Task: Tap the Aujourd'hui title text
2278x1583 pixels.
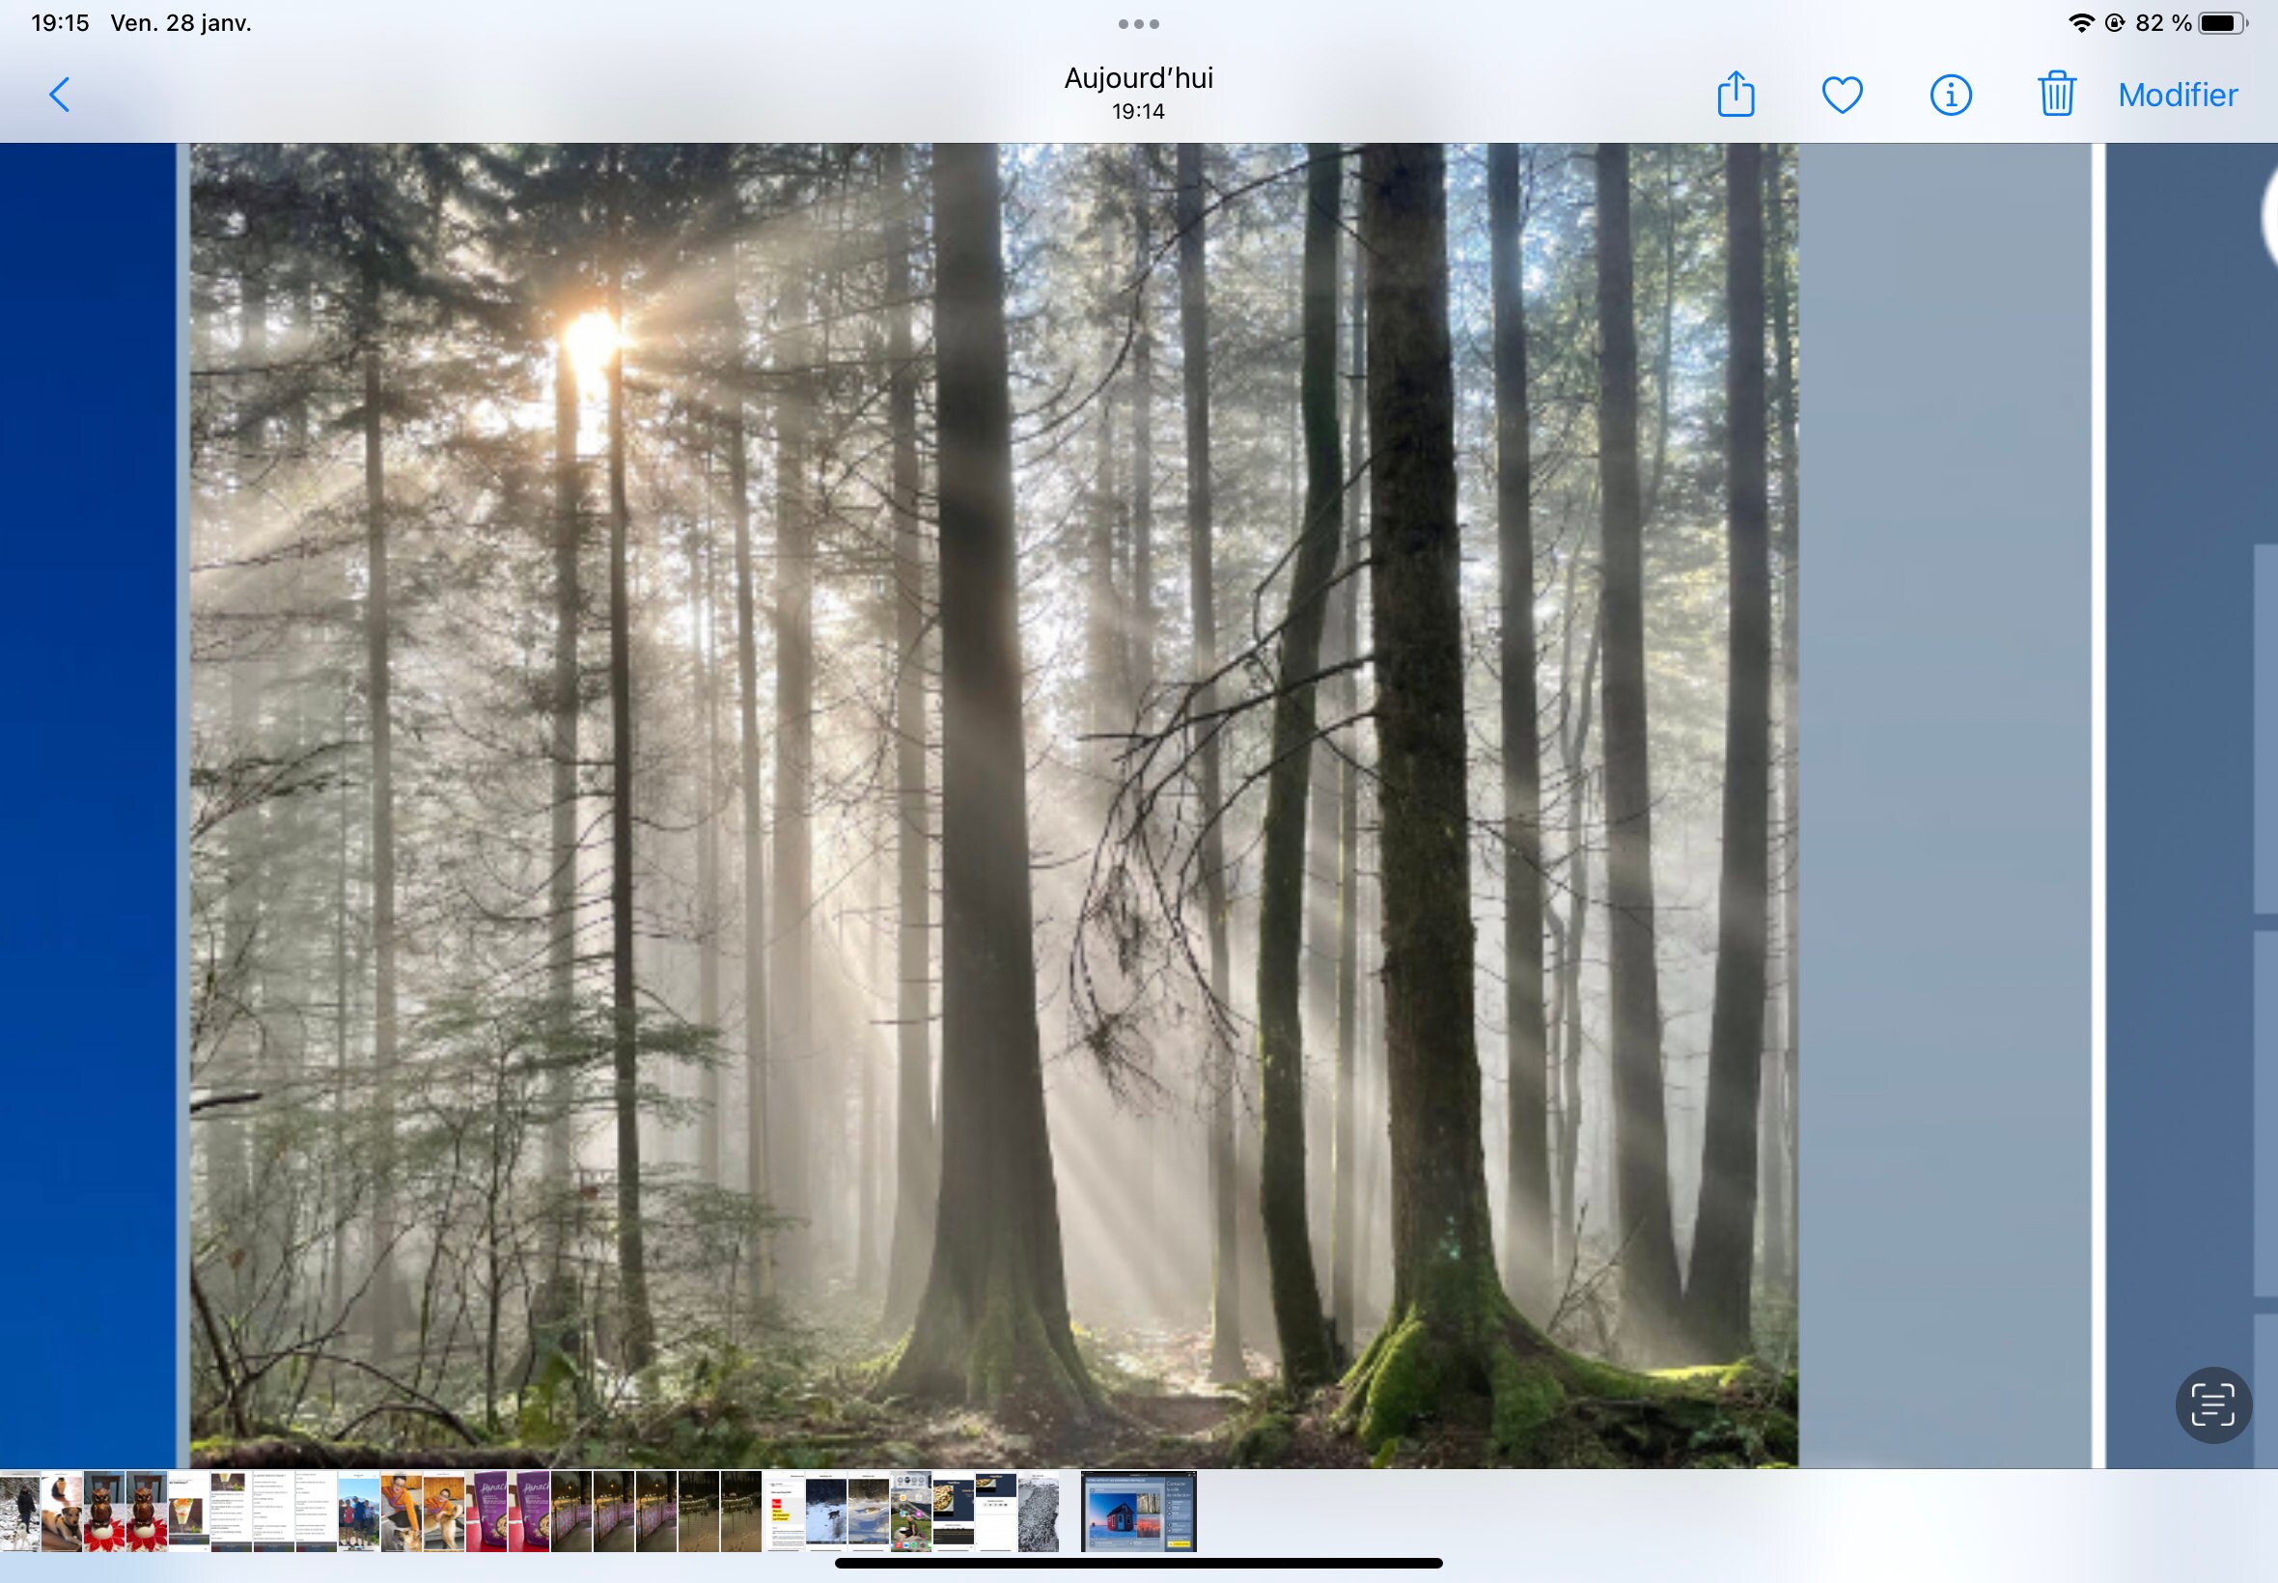Action: 1138,77
